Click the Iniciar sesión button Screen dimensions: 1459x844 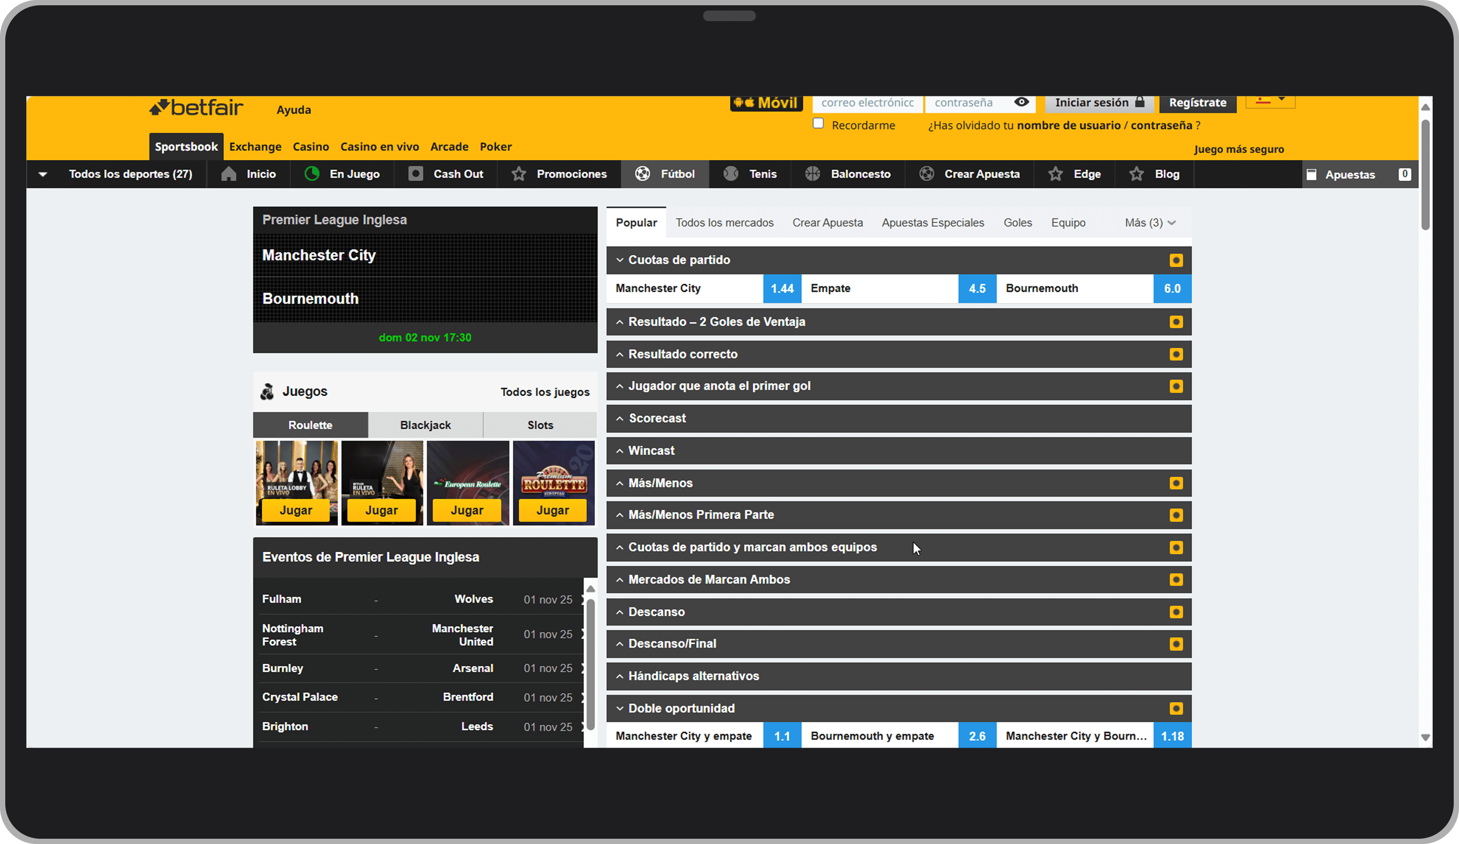[1100, 103]
